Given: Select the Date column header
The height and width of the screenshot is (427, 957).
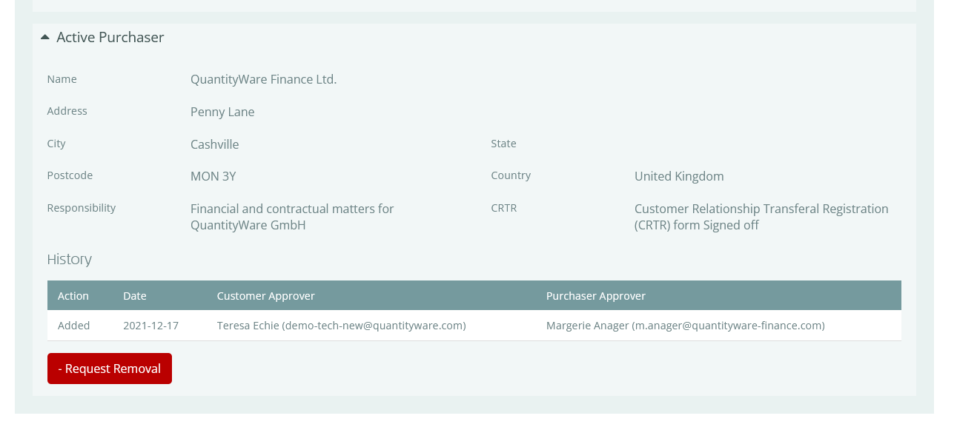Looking at the screenshot, I should (x=135, y=295).
